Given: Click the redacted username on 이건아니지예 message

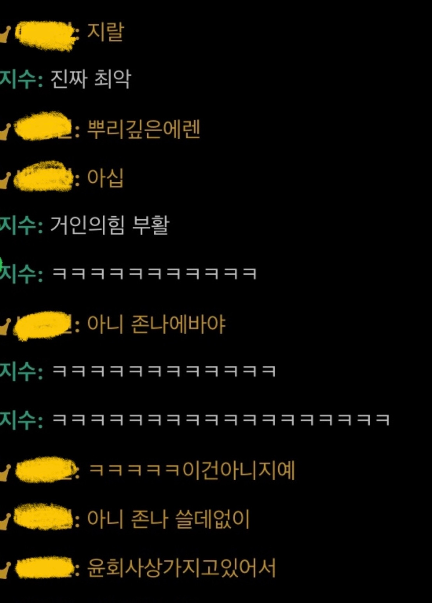Looking at the screenshot, I should tap(46, 470).
